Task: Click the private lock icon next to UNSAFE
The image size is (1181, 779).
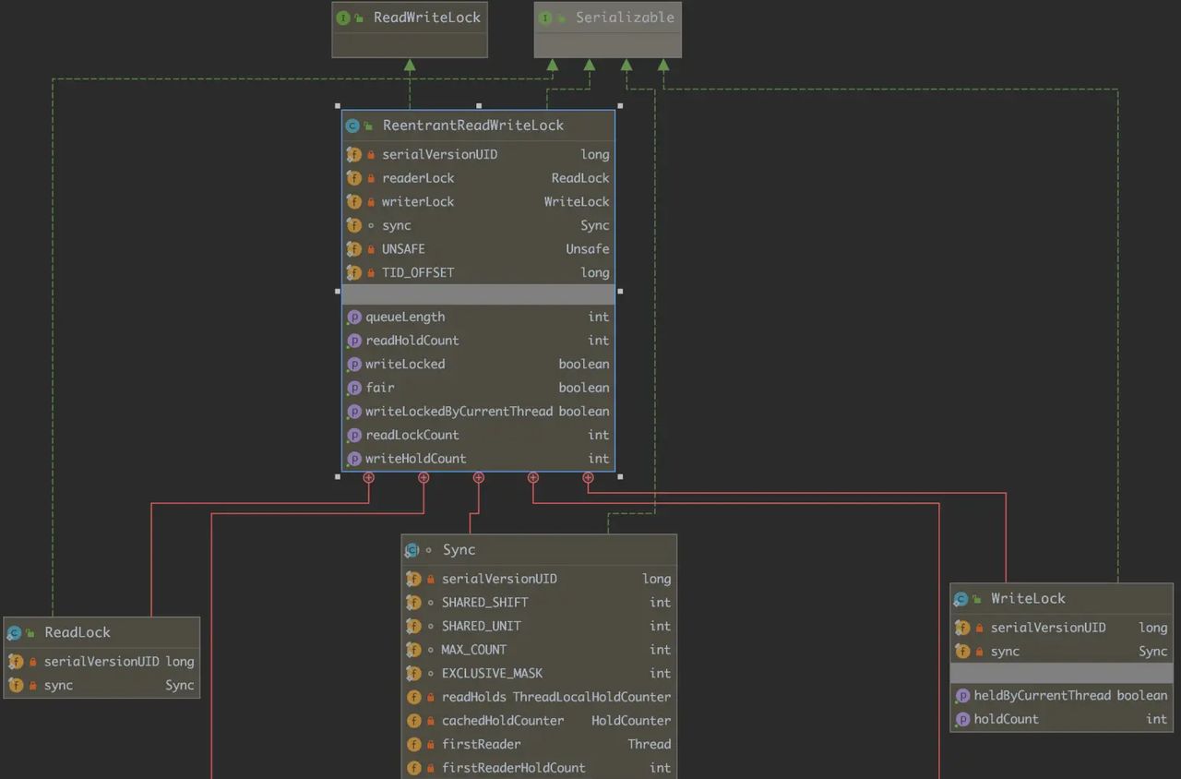Action: click(x=371, y=249)
